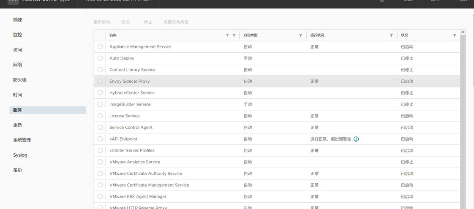Click the VMware Analytics Service name
This screenshot has height=209, width=474.
click(x=135, y=162)
